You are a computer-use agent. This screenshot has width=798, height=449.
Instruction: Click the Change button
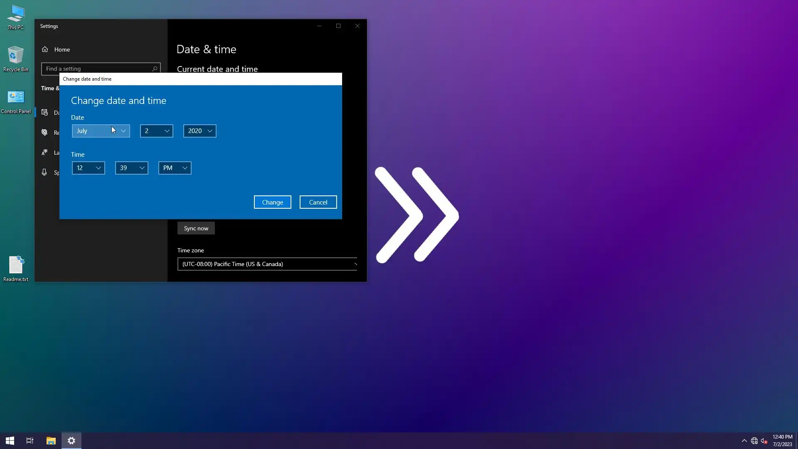[x=272, y=202]
